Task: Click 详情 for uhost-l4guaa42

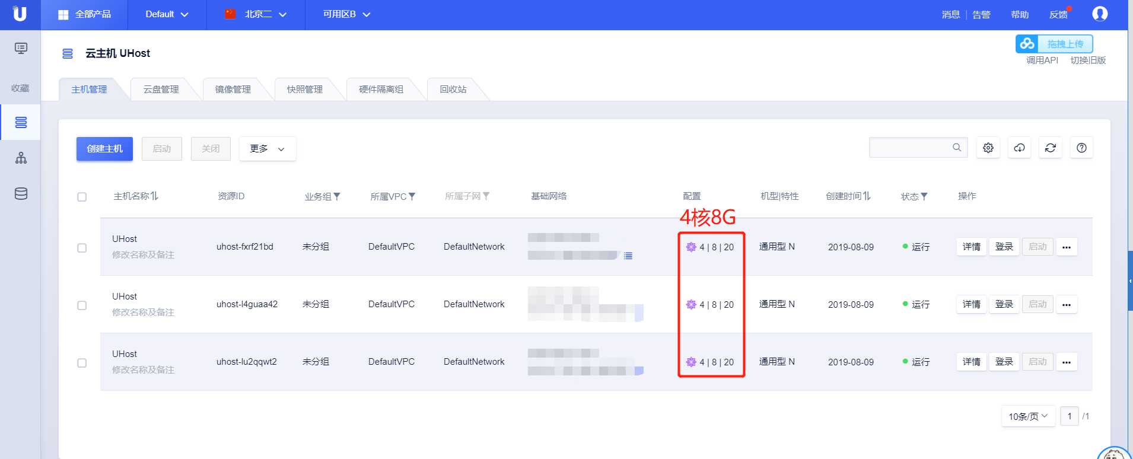Action: (972, 305)
